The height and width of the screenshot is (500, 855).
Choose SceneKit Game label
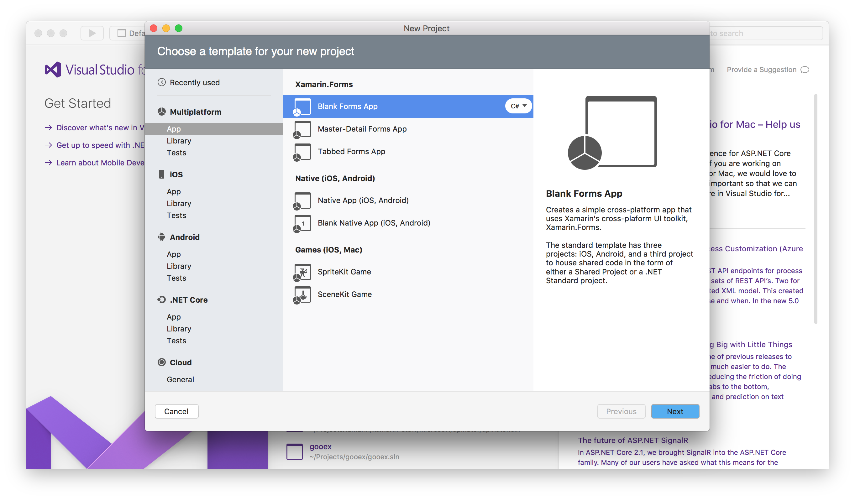pos(345,294)
